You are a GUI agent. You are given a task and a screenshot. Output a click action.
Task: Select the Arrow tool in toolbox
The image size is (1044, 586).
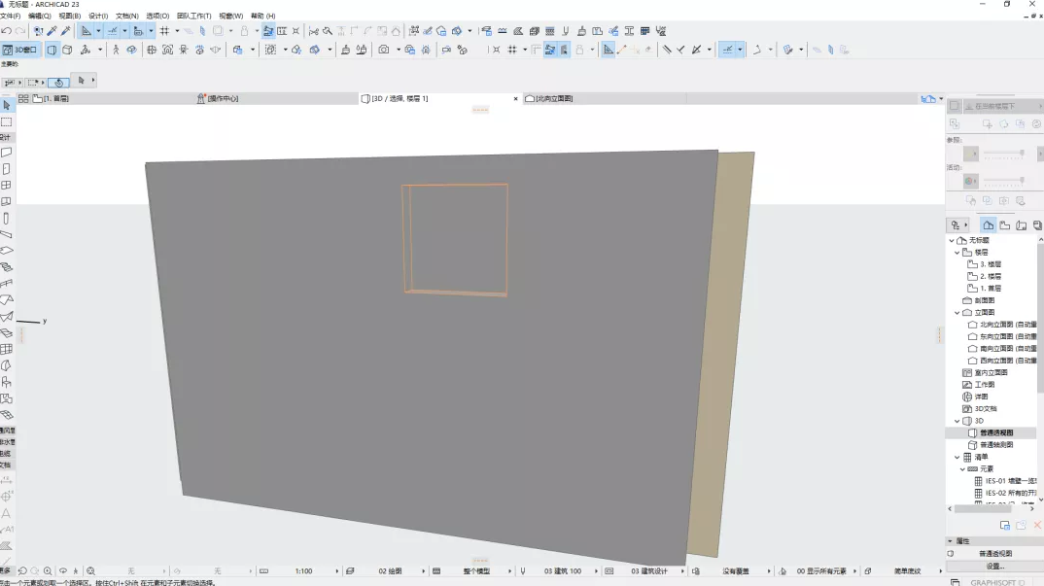click(7, 105)
